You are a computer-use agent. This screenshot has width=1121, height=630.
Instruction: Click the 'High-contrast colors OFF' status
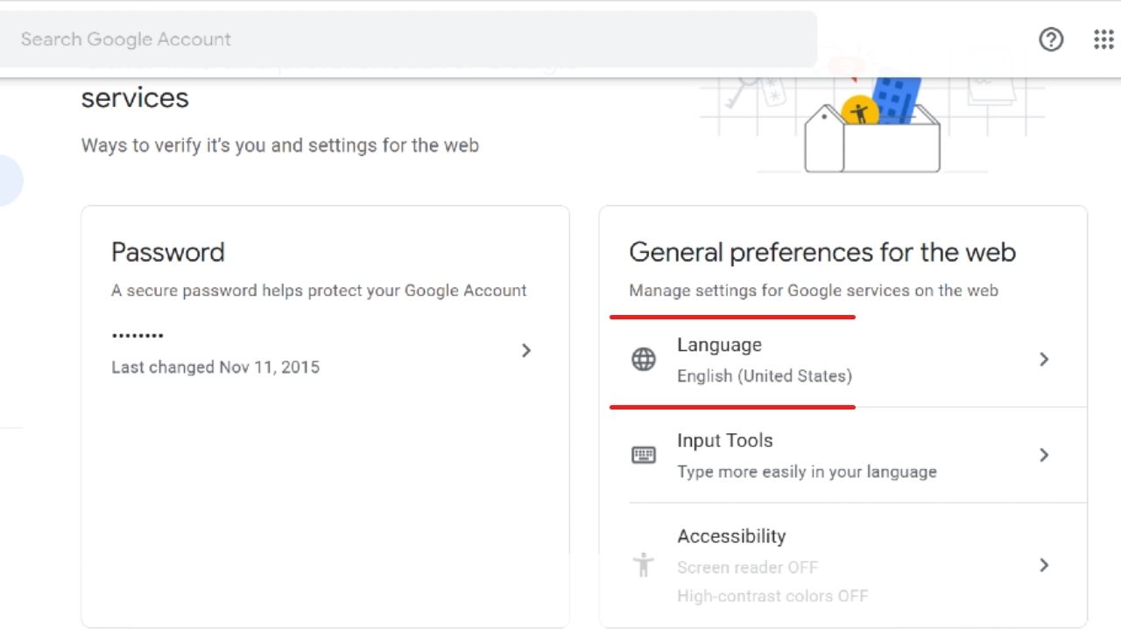point(772,597)
